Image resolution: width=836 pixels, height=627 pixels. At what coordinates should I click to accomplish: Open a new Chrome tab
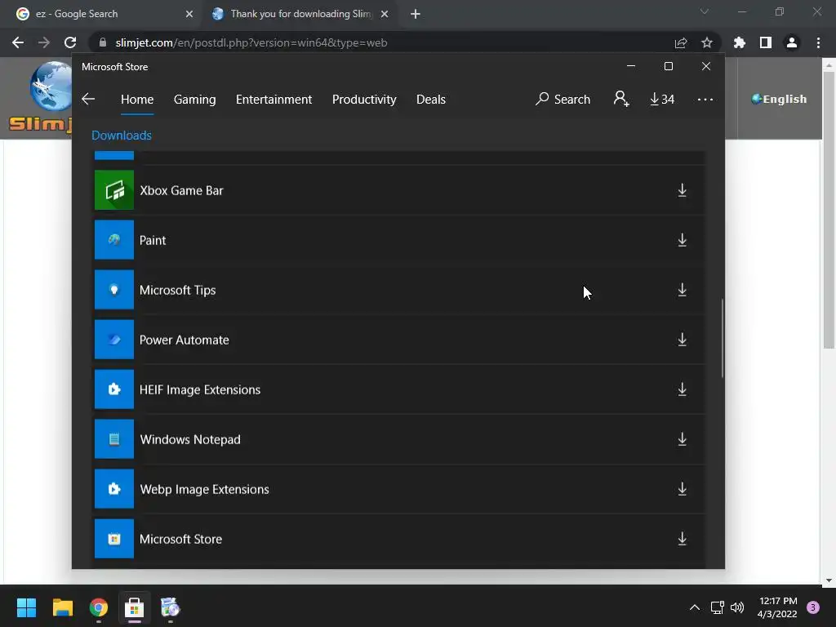pyautogui.click(x=416, y=14)
